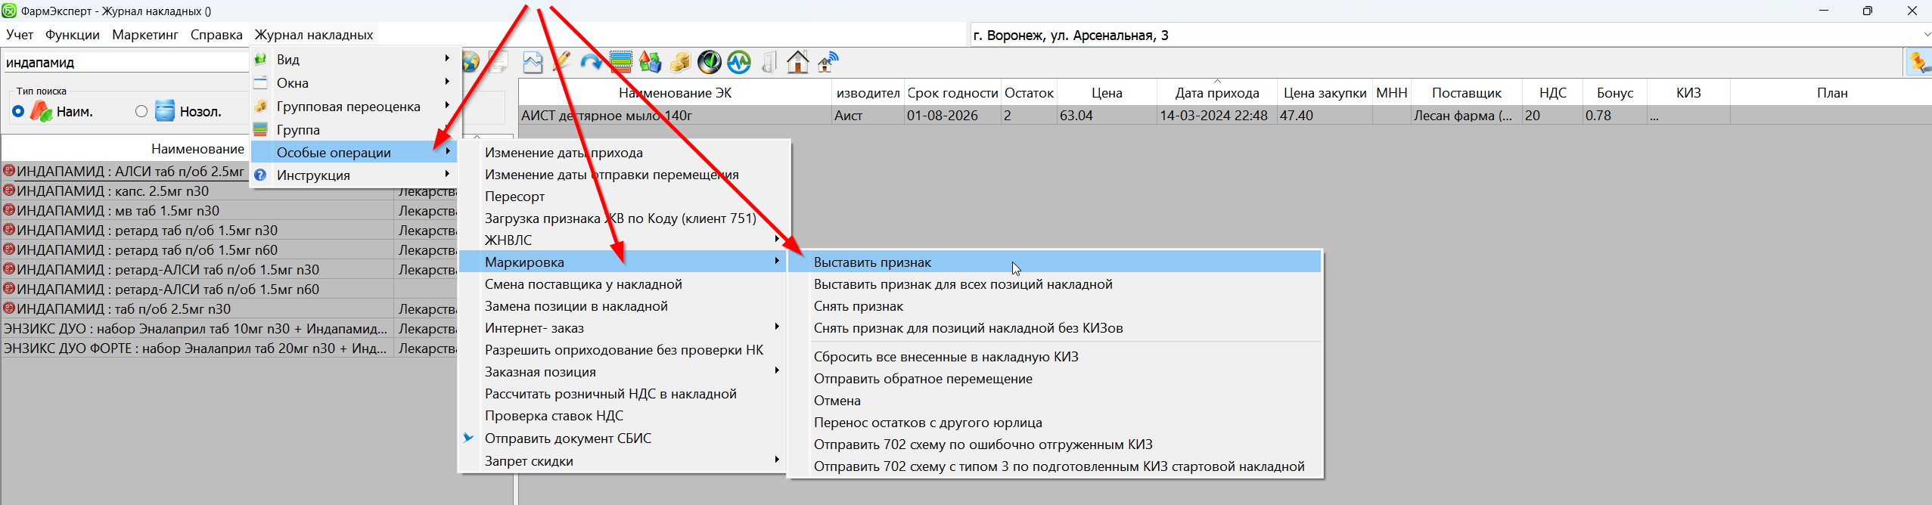The width and height of the screenshot is (1932, 505).
Task: Sort by Дата прихода column header
Action: [1216, 93]
